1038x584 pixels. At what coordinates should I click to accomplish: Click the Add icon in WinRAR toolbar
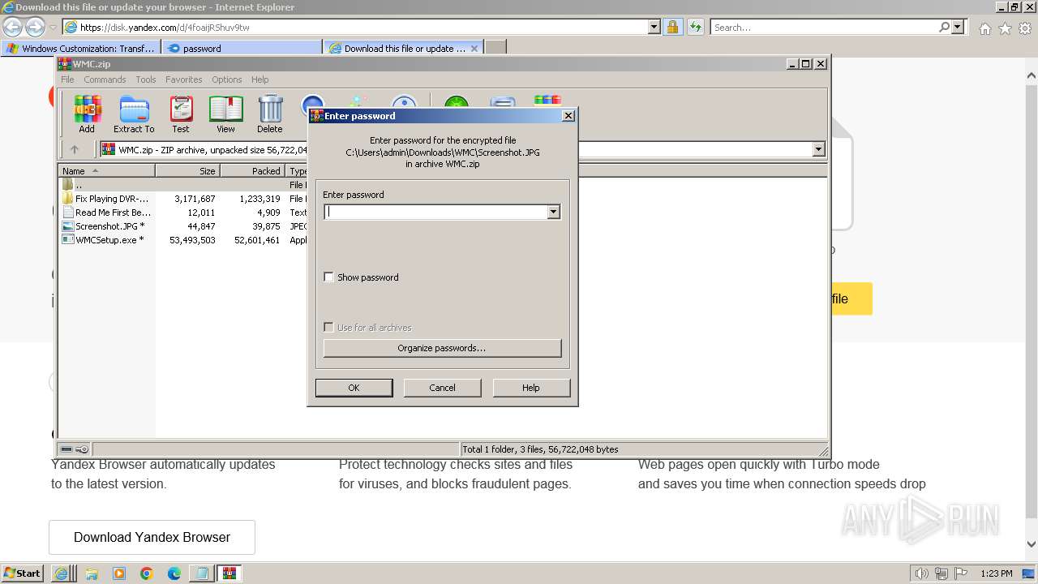coord(87,114)
